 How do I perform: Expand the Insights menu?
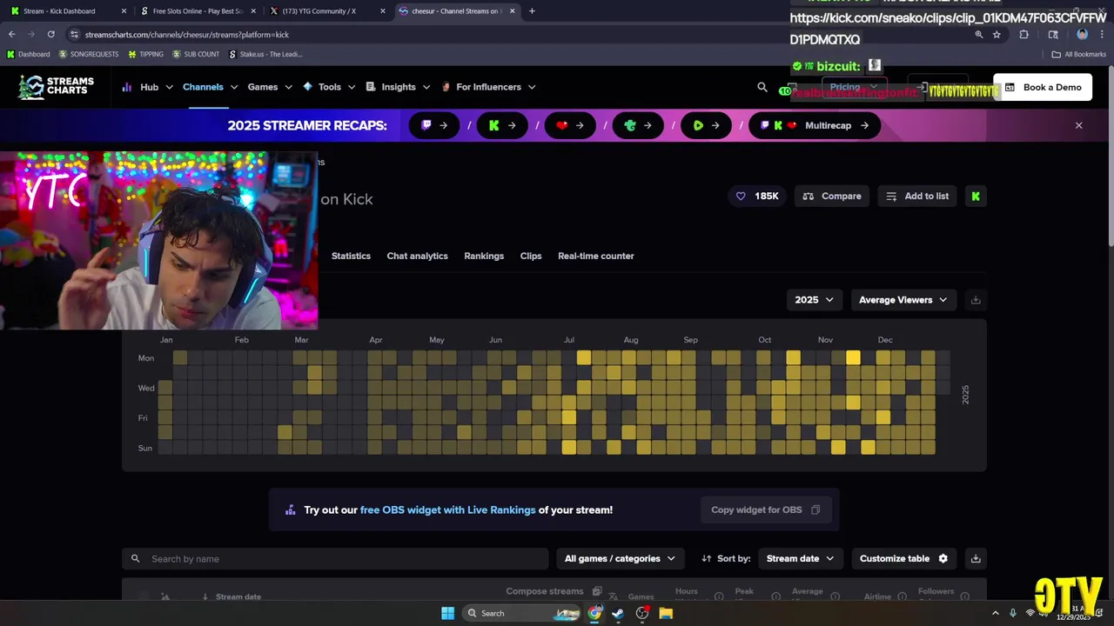point(398,87)
